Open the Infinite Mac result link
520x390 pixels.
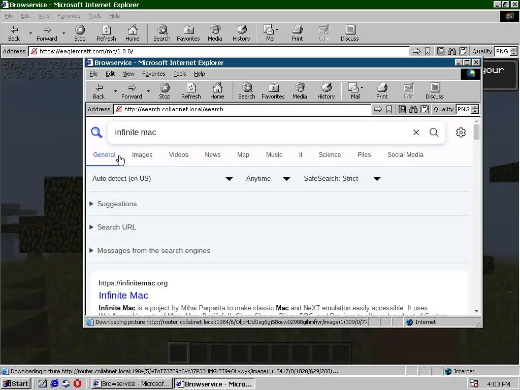(x=123, y=295)
